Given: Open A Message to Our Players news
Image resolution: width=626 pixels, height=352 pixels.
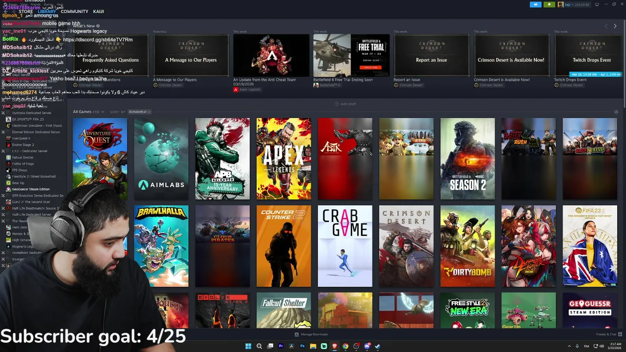Looking at the screenshot, I should click(x=191, y=55).
